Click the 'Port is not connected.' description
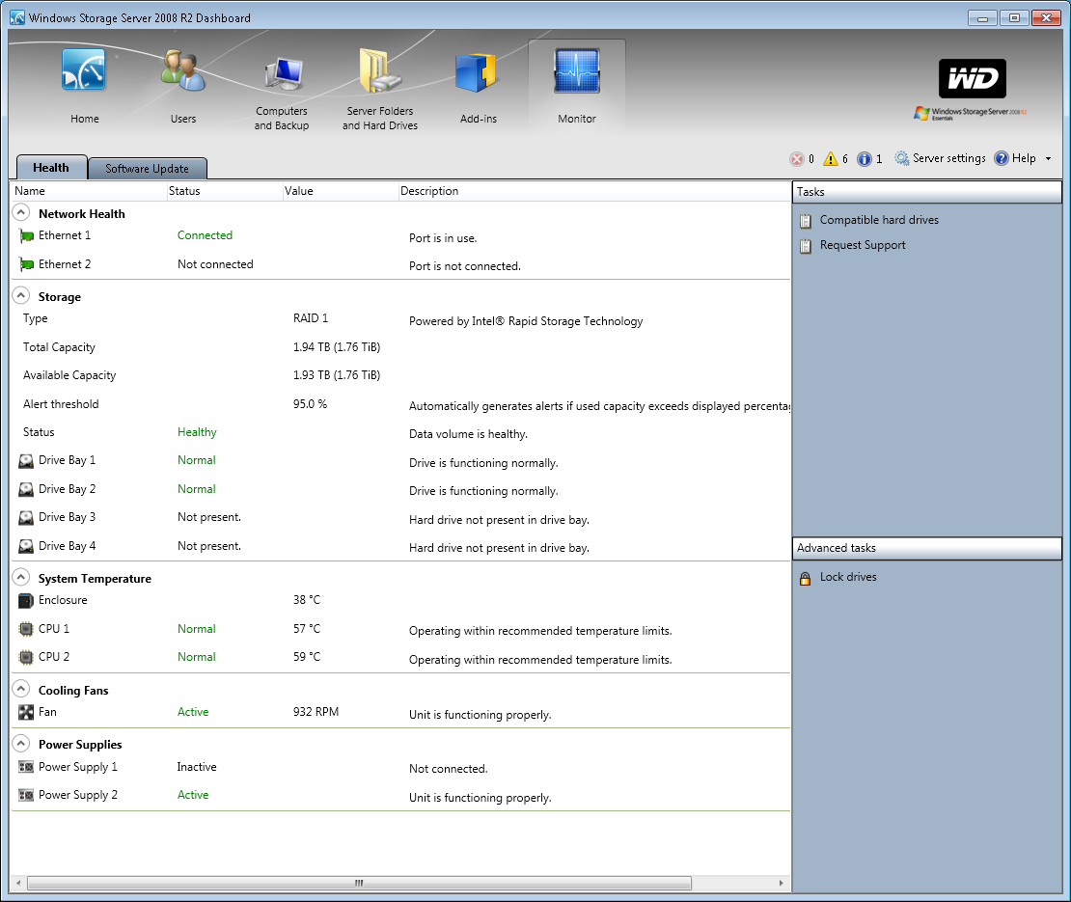The width and height of the screenshot is (1071, 902). [x=464, y=266]
